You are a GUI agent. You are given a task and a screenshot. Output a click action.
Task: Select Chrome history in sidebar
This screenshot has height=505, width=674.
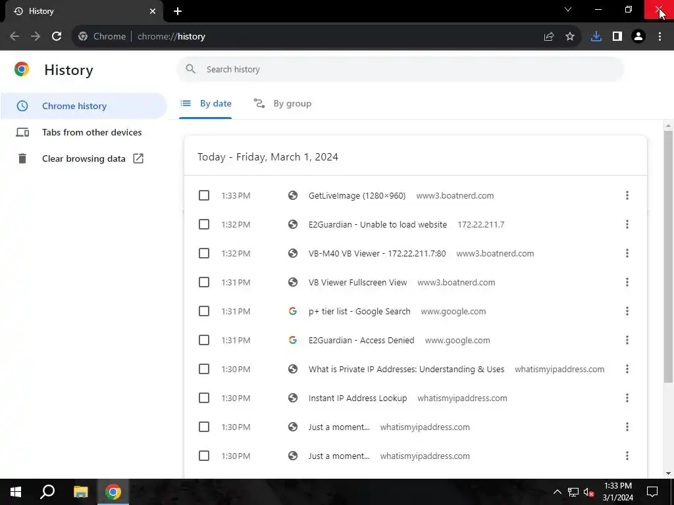click(x=84, y=106)
